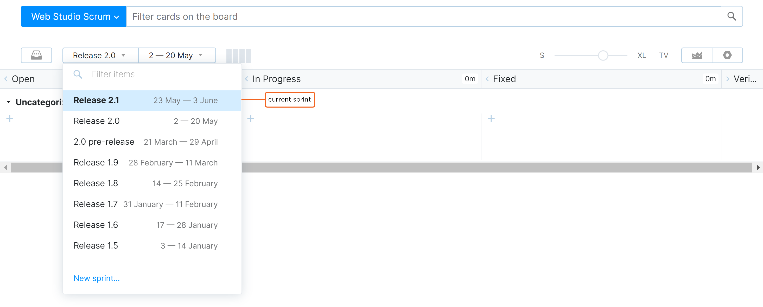
Task: Add card in Open column
Action: (10, 119)
